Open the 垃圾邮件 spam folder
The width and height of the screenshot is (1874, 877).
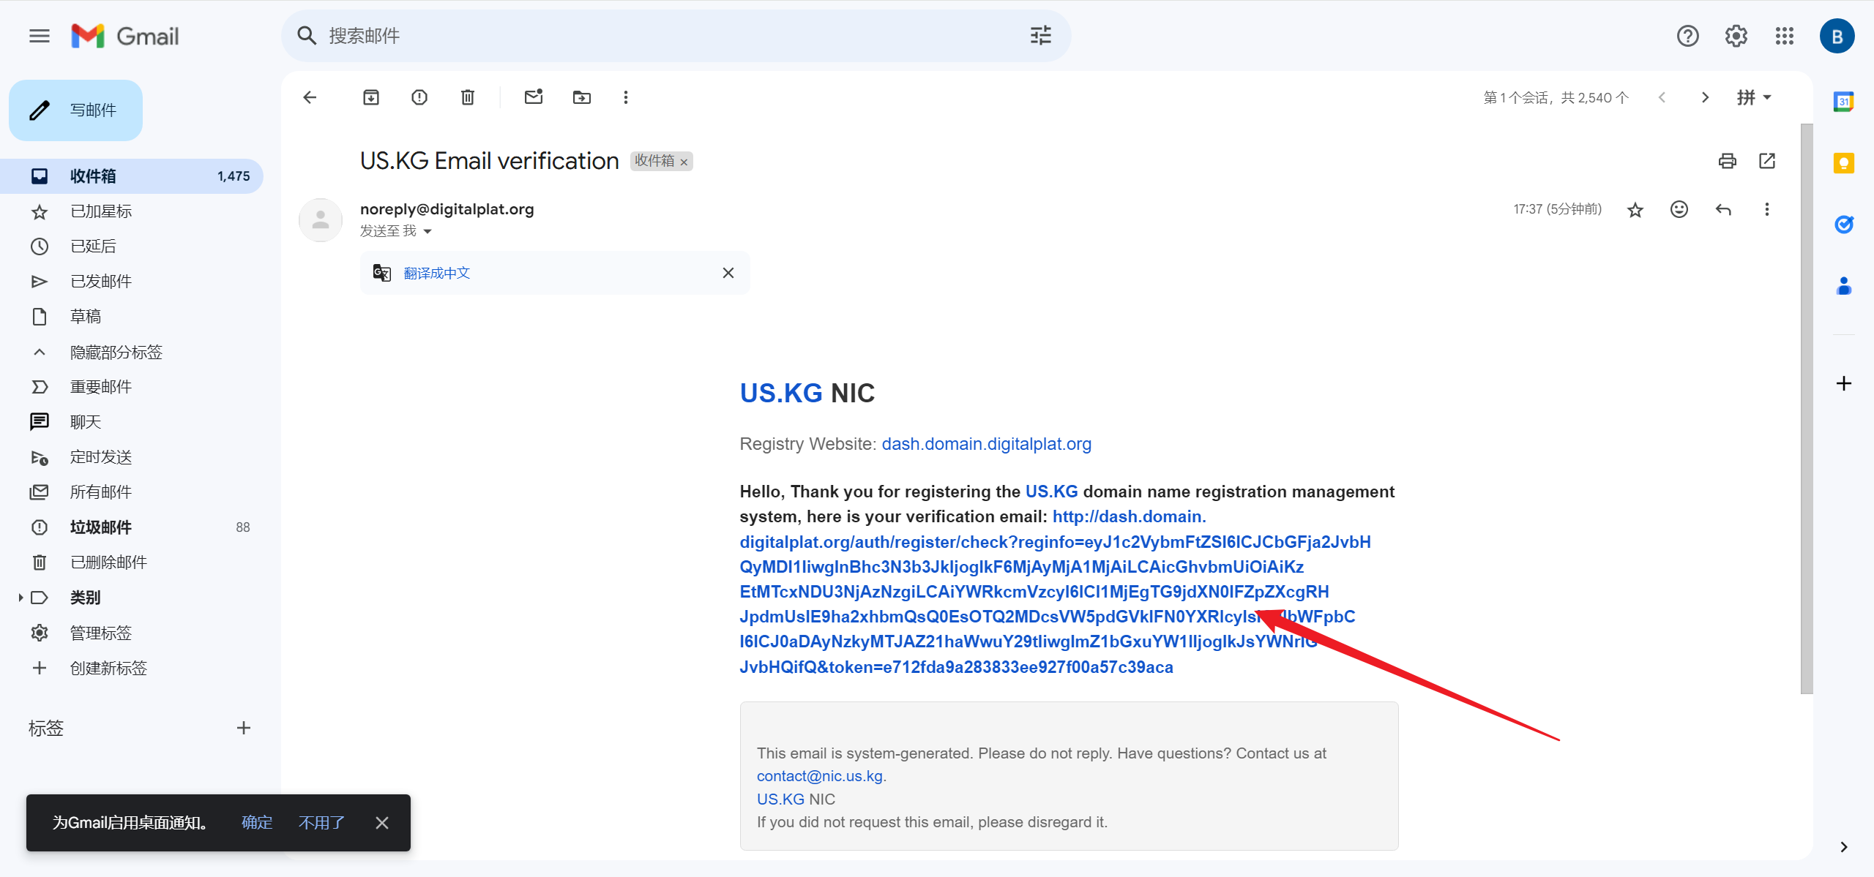click(132, 527)
